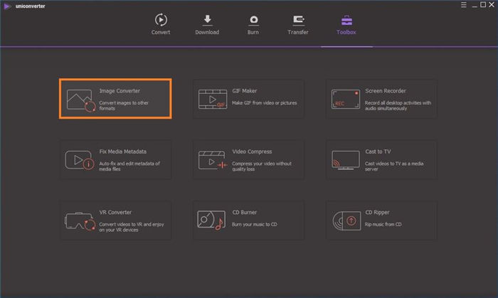Open the hamburger menu in title bar
498x298 pixels.
[464, 5]
